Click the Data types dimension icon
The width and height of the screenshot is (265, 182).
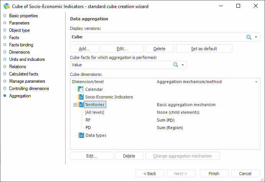pyautogui.click(x=81, y=135)
